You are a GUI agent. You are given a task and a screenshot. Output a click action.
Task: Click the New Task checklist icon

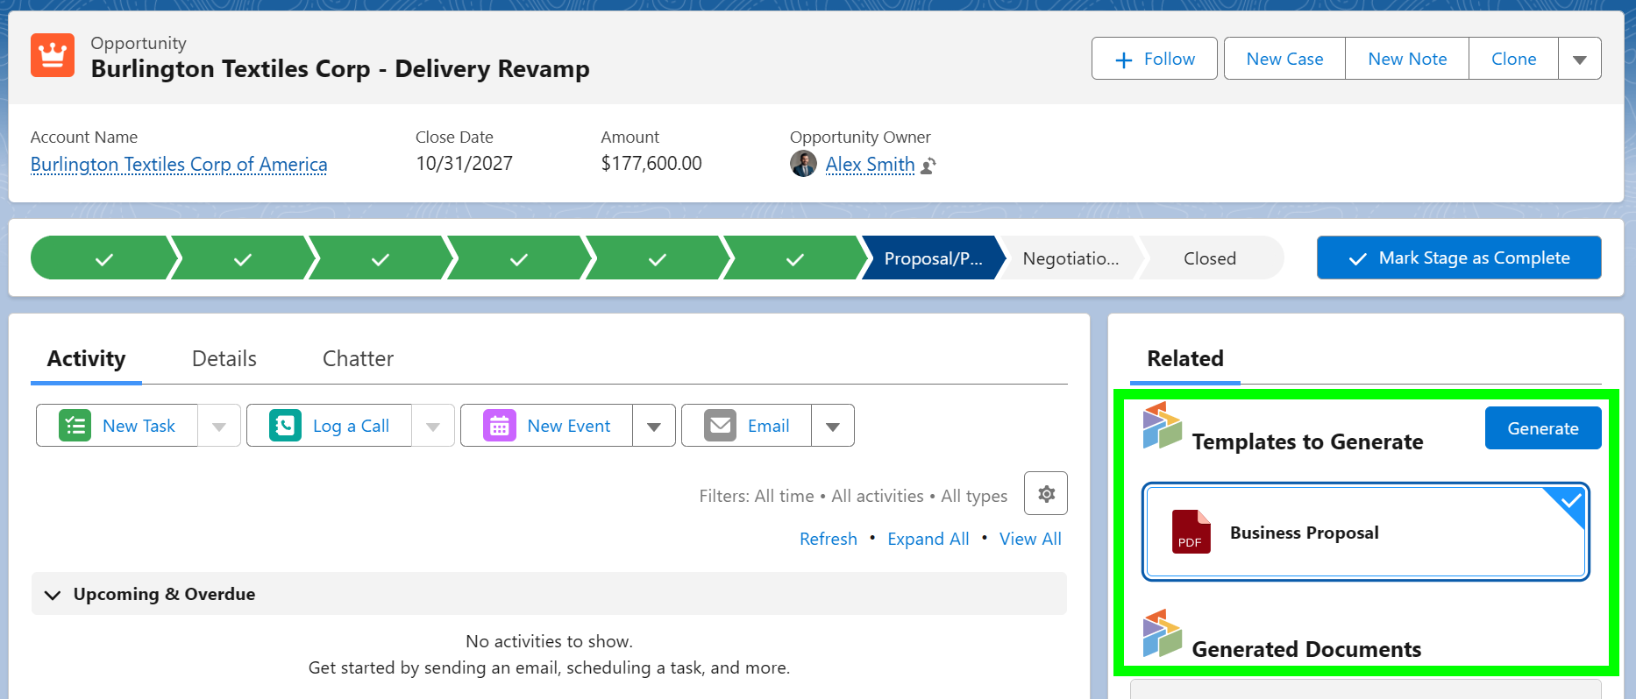75,426
